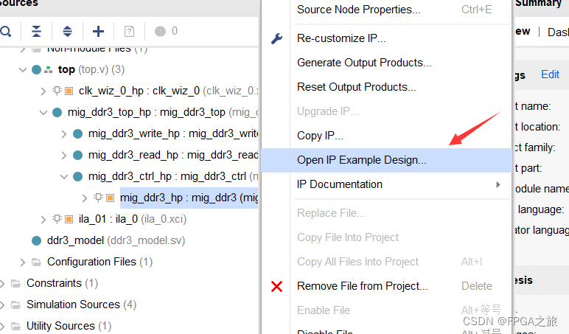The width and height of the screenshot is (569, 334).
Task: Click the orange IP icon beside mig_ddr3_hp
Action: [x=111, y=198]
